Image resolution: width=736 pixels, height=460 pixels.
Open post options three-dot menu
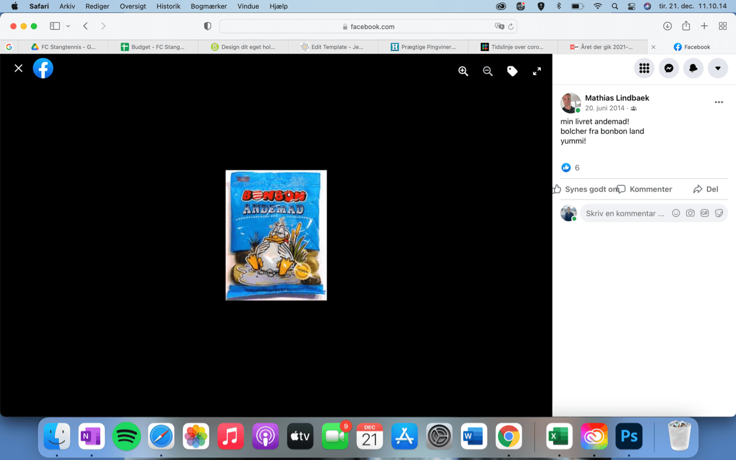719,102
